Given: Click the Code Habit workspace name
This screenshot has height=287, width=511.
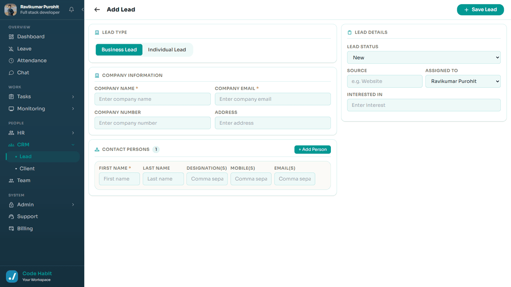Looking at the screenshot, I should [x=37, y=274].
